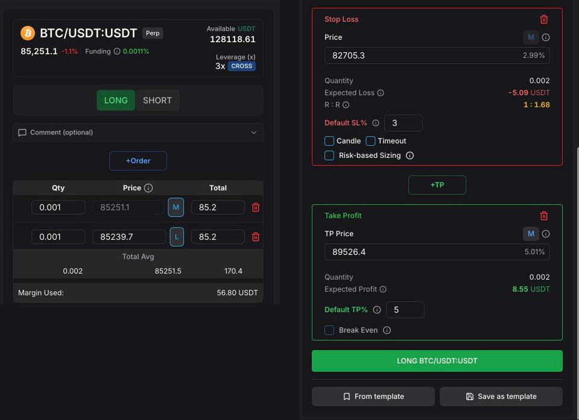
Task: Toggle limit type L on second order row
Action: [177, 237]
